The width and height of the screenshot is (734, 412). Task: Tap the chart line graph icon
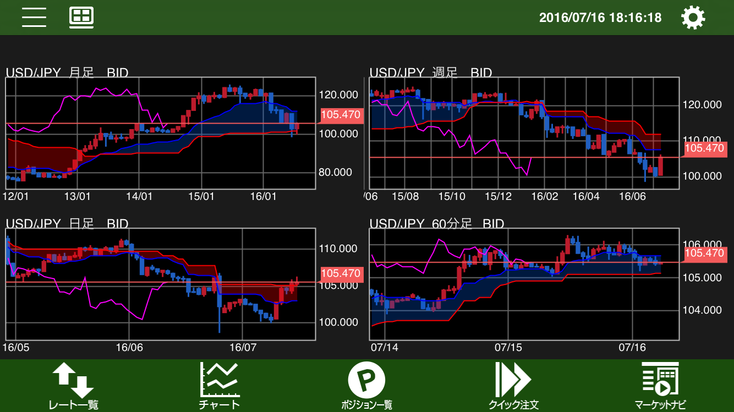click(x=220, y=379)
